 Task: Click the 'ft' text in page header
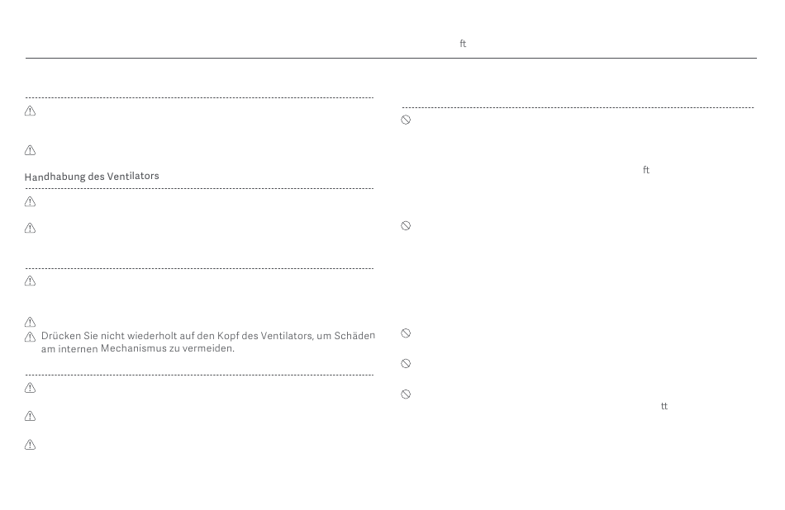[463, 44]
